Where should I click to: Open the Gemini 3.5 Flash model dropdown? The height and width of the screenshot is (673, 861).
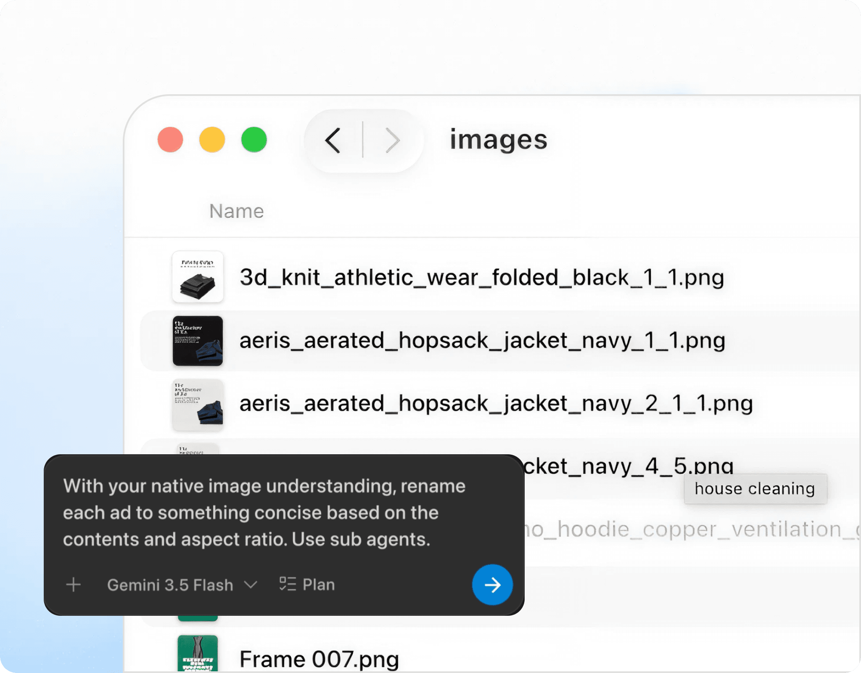tap(182, 585)
